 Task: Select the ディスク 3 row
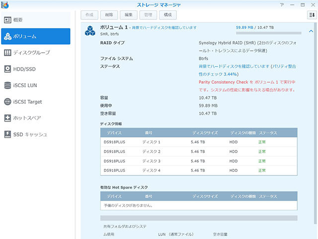(199, 161)
